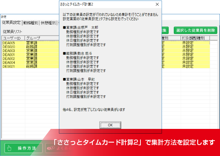
Task: Open the 操作方法 help button
Action: [23, 148]
